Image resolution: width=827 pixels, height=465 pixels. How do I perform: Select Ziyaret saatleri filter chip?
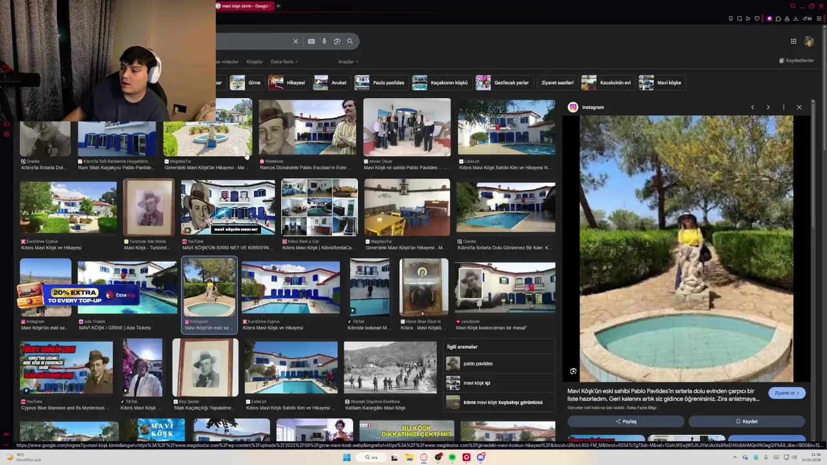(x=557, y=83)
